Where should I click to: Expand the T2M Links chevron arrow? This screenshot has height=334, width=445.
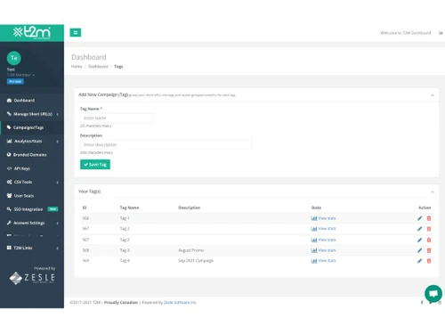[57, 248]
